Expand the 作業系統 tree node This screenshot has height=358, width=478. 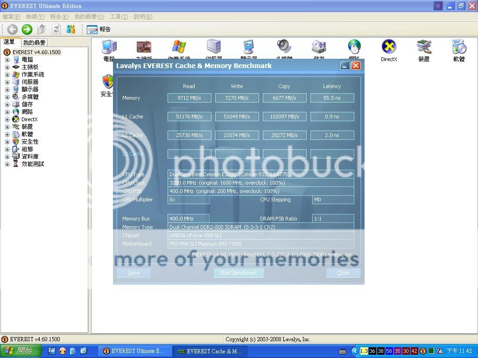tap(7, 75)
